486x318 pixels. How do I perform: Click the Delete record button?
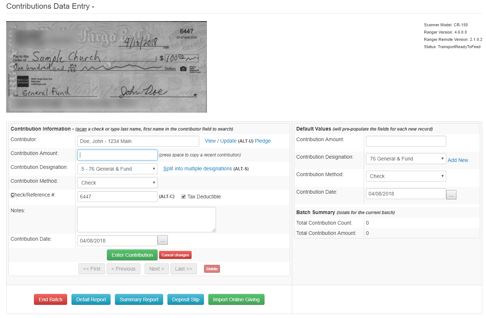tap(212, 268)
